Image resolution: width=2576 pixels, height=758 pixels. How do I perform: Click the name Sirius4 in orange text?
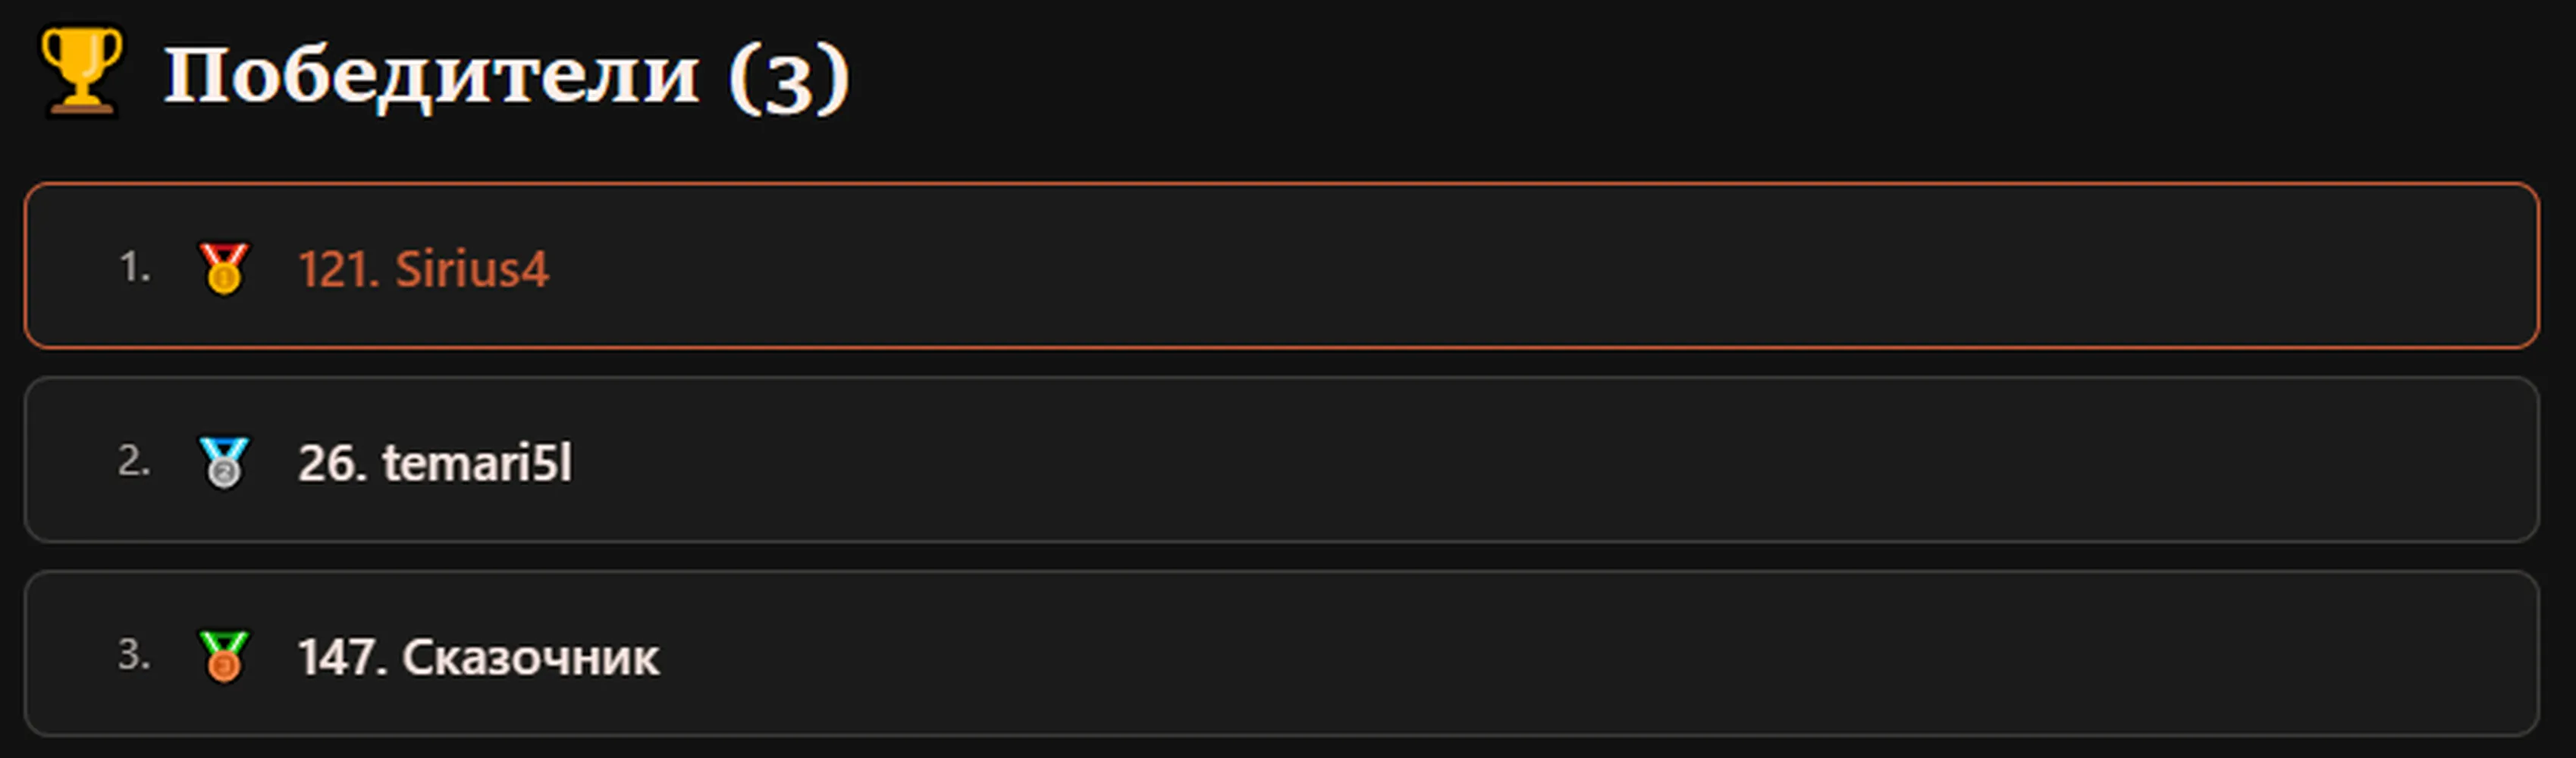coord(472,269)
